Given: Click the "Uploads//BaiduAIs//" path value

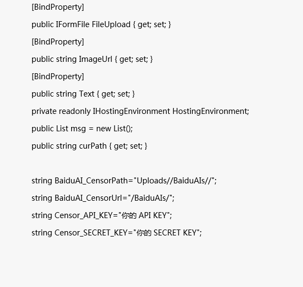Looking at the screenshot, I should [x=174, y=181].
